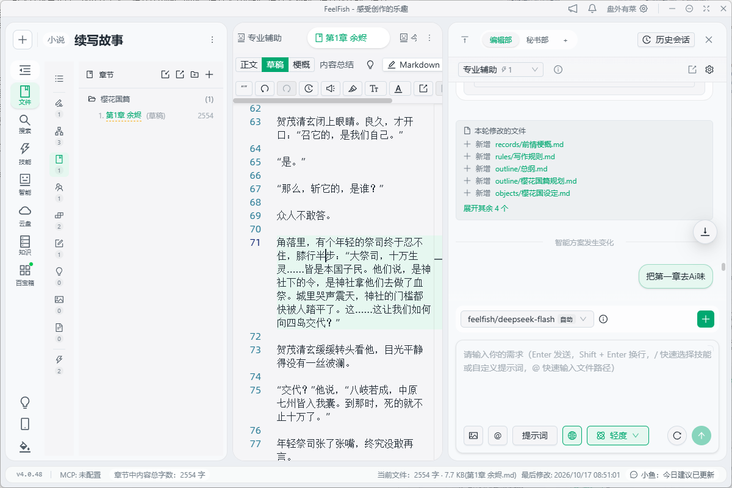
Task: Toggle the web search globe button
Action: point(572,436)
